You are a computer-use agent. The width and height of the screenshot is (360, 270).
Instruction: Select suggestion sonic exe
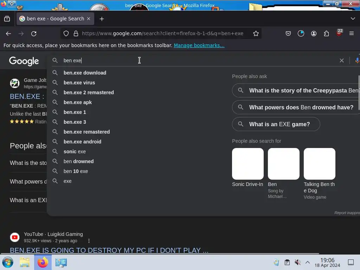coord(75,152)
